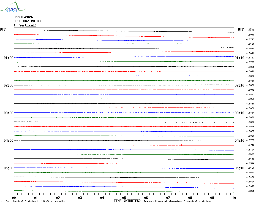The height and width of the screenshot is (205, 256).
Task: Click the DC offset value -15601
Action: point(250,48)
